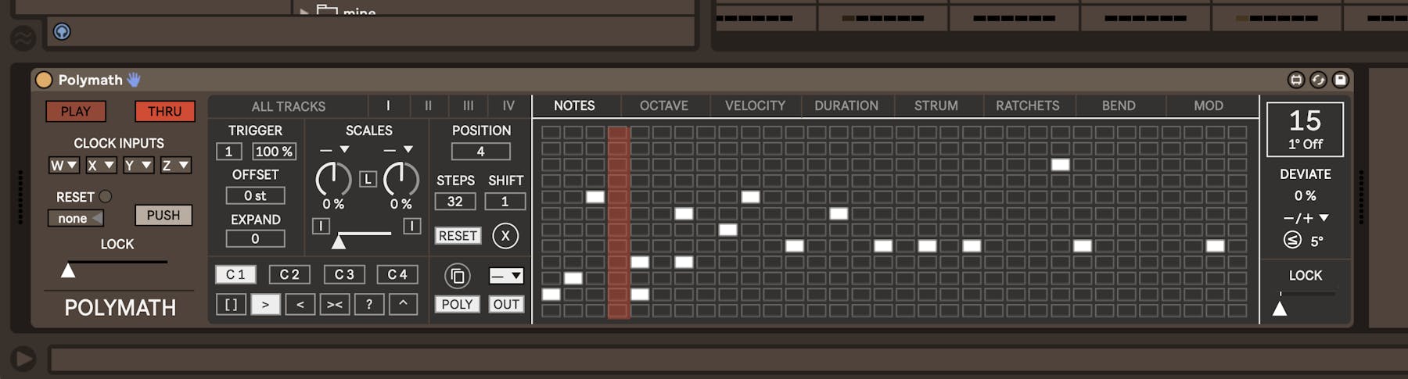Click the blue hand icon next to Polymath
The image size is (1408, 379).
click(134, 80)
